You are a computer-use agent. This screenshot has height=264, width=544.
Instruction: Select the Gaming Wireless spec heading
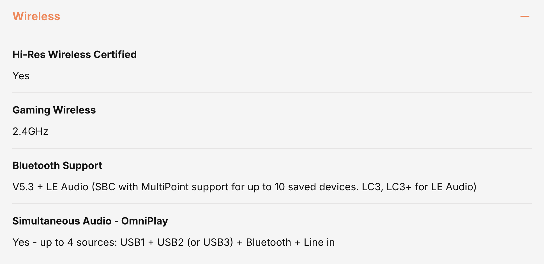[54, 110]
